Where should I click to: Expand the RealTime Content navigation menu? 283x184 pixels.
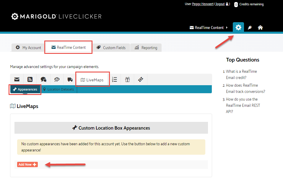(x=209, y=28)
